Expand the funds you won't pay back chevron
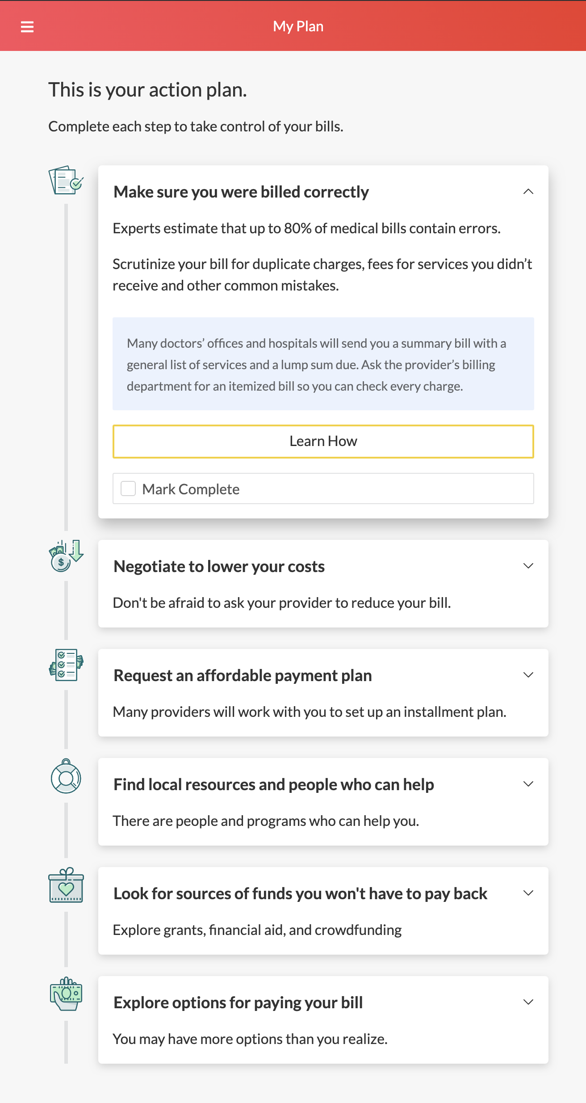Screen dimensions: 586x1103 528,893
